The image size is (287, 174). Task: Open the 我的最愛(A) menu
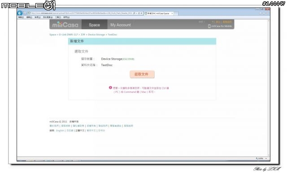[48, 17]
